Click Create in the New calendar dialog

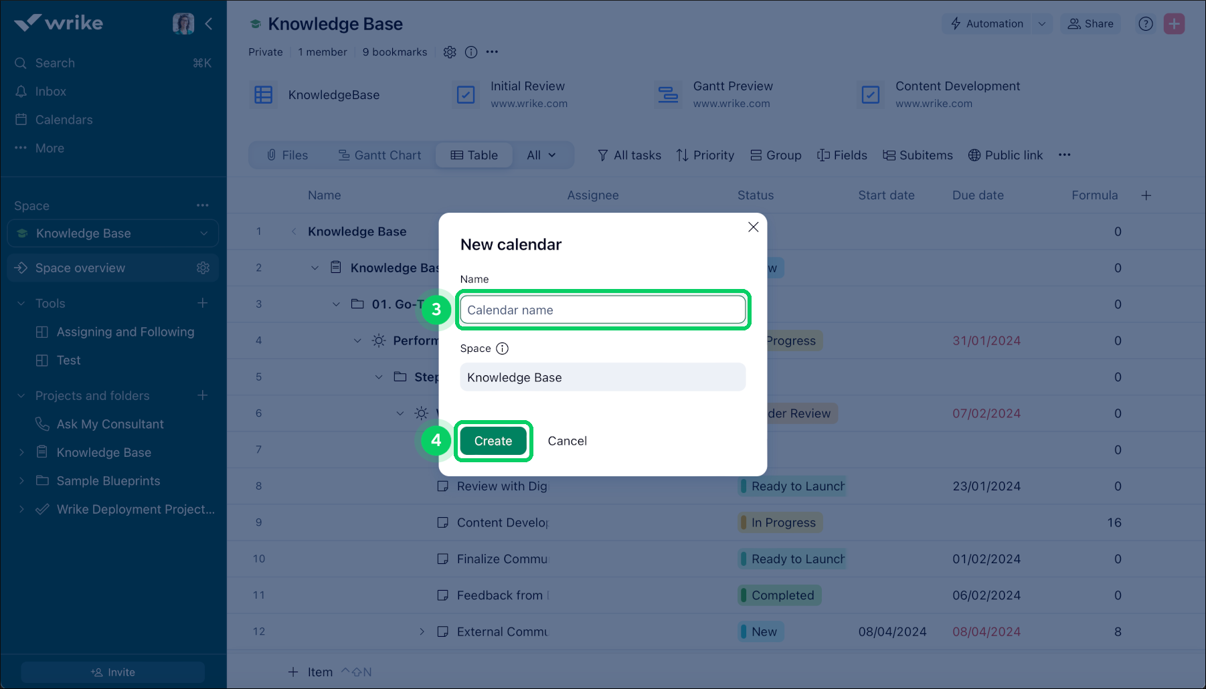coord(493,441)
